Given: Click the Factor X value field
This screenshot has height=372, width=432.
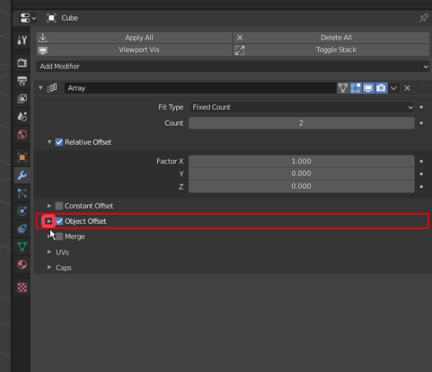Looking at the screenshot, I should pyautogui.click(x=302, y=161).
